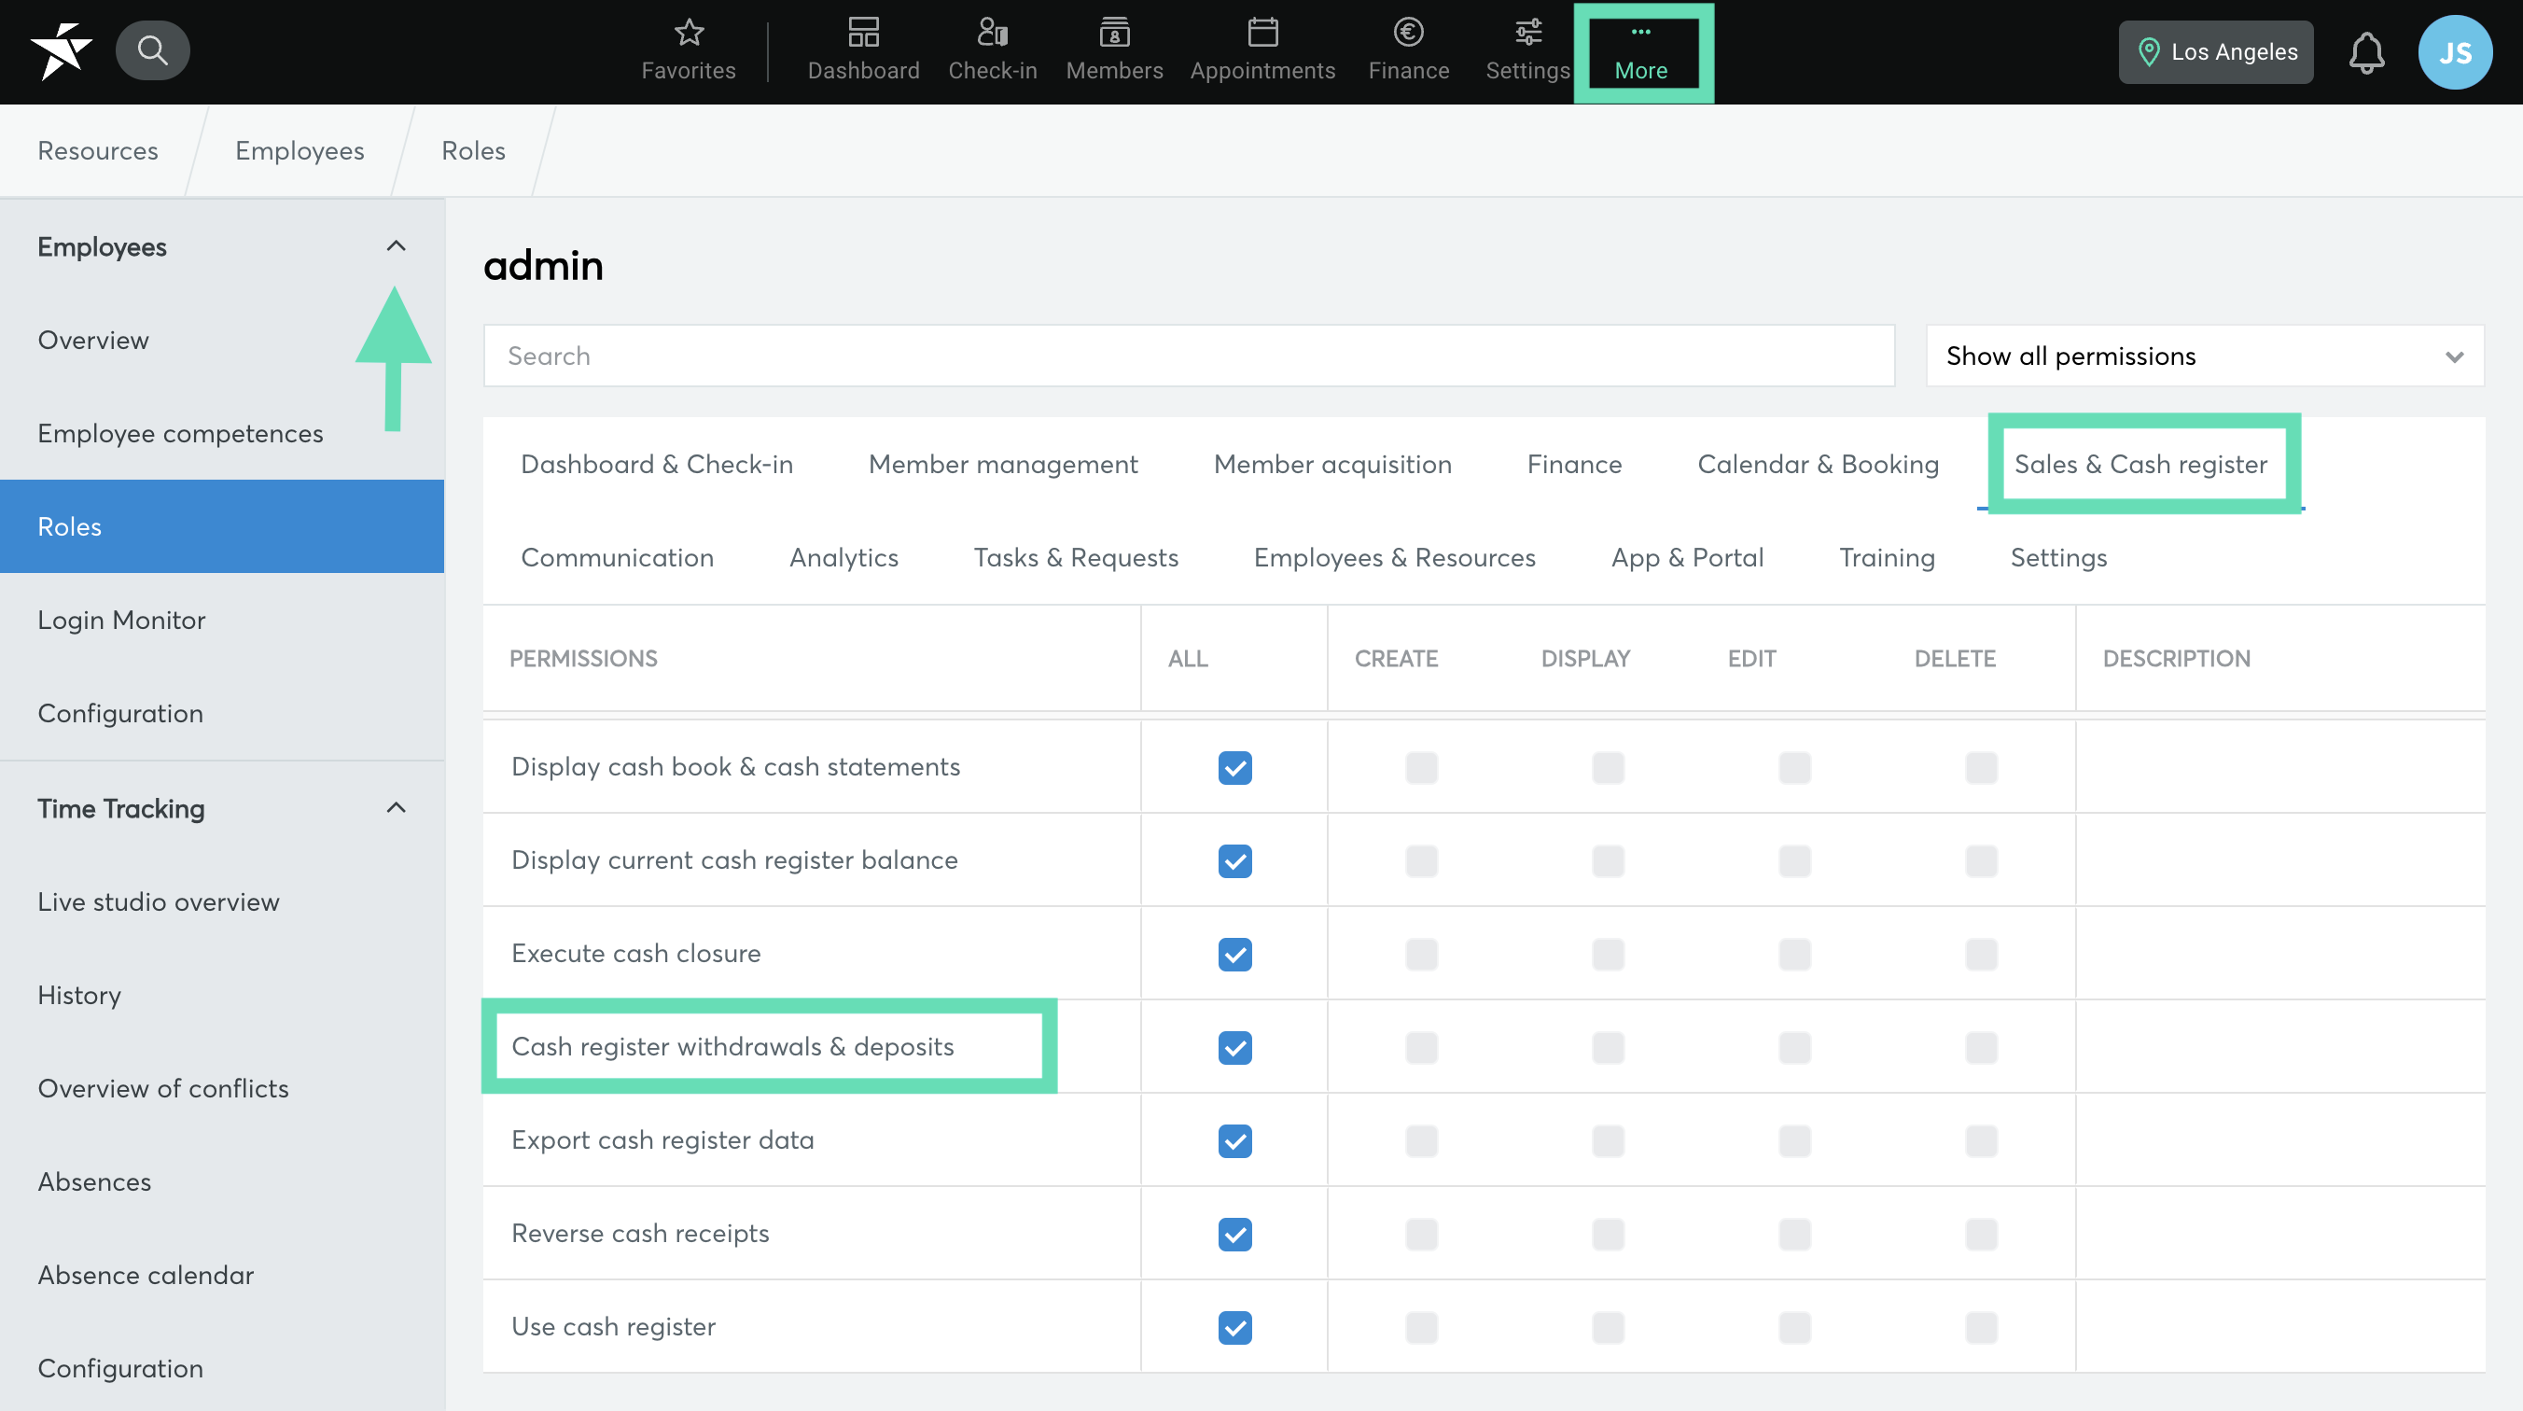This screenshot has width=2523, height=1411.
Task: Click Cash register withdrawals & deposits row label
Action: pyautogui.click(x=732, y=1046)
